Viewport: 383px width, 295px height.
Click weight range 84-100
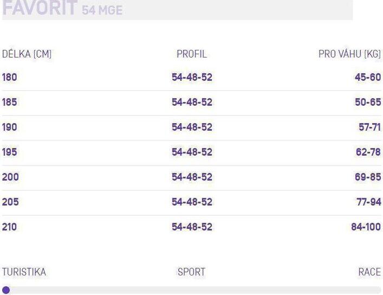[x=366, y=227]
